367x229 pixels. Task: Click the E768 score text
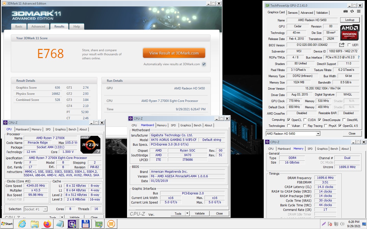coord(50,53)
